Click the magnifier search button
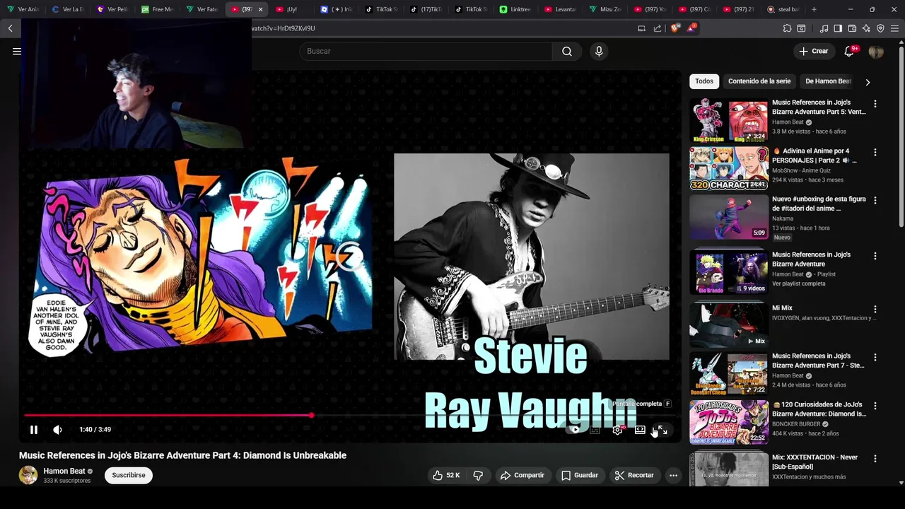Screen dimensions: 905x509 coord(567,51)
